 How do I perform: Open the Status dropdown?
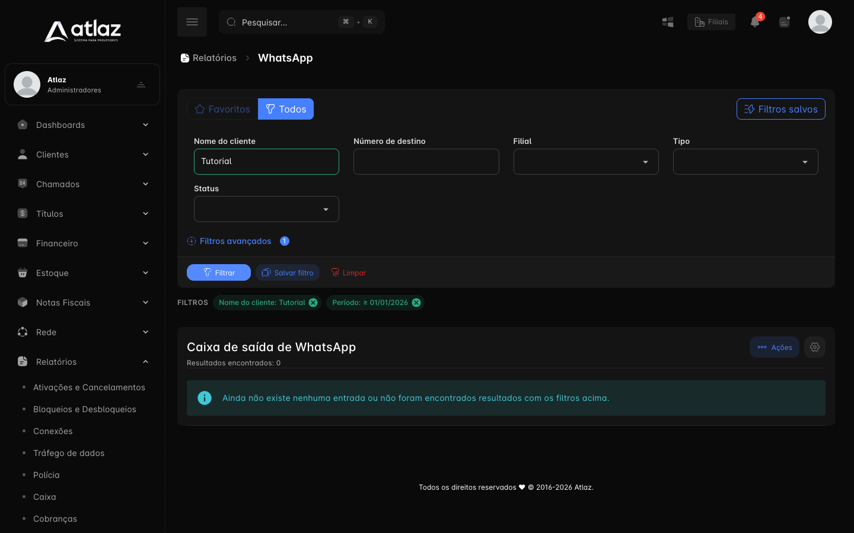[x=266, y=209]
